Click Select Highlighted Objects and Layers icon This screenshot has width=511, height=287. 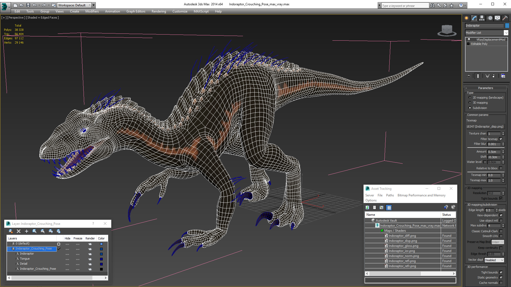coord(35,231)
